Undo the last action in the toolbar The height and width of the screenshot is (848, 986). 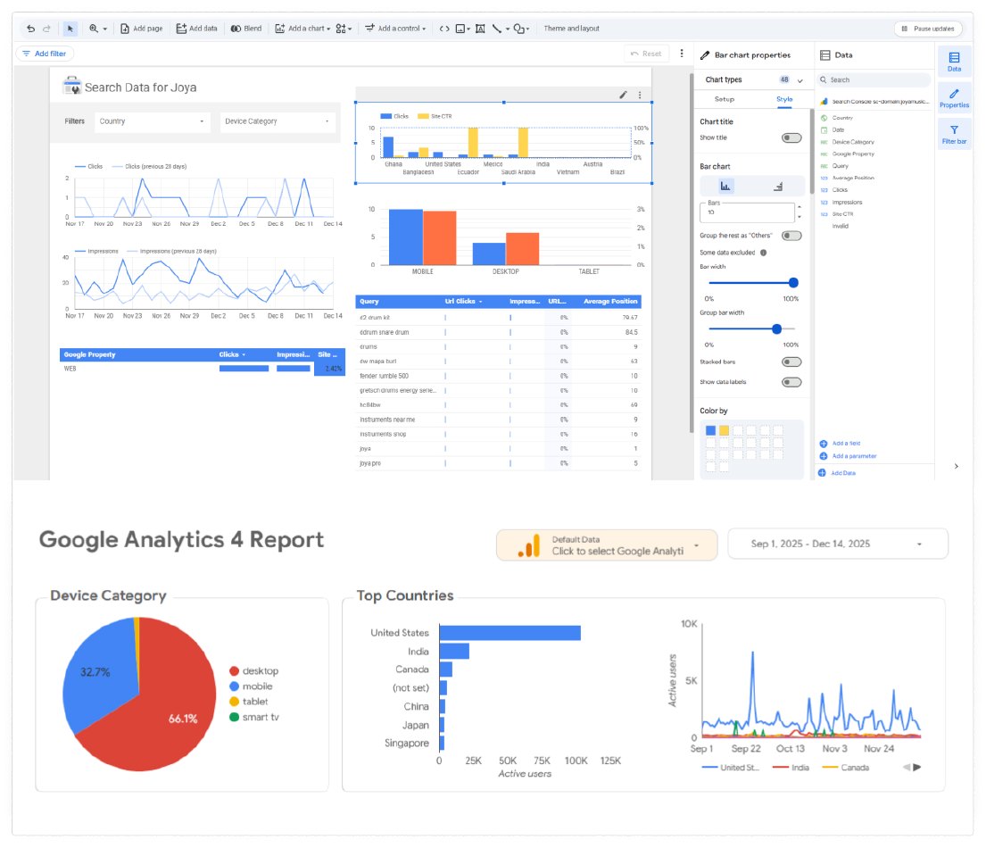[x=31, y=29]
